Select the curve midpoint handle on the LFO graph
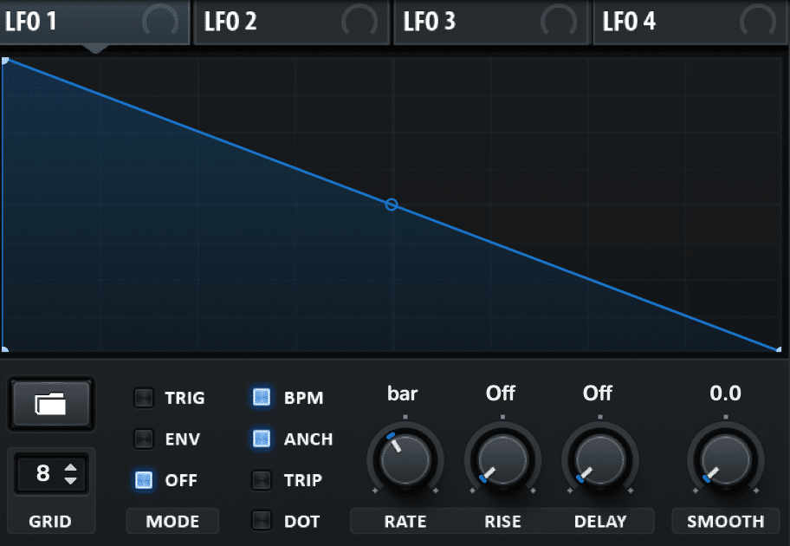790x546 pixels. click(x=392, y=205)
